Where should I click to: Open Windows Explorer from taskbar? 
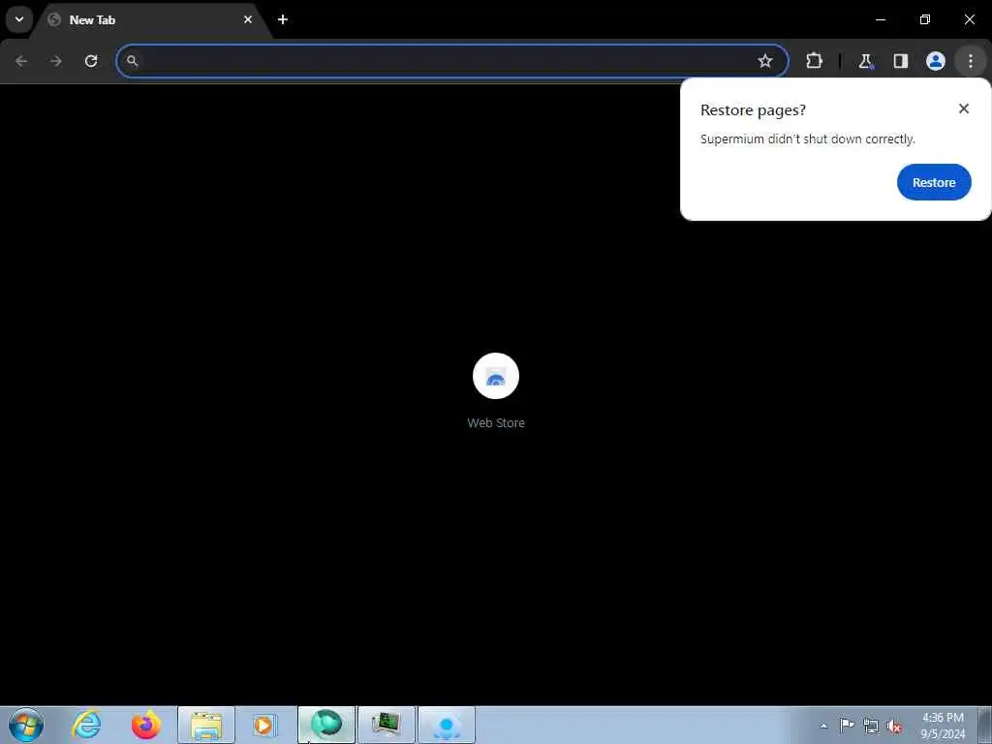206,725
